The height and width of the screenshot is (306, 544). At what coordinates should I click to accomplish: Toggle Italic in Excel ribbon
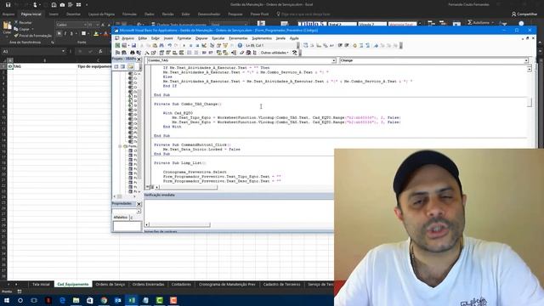(x=65, y=34)
